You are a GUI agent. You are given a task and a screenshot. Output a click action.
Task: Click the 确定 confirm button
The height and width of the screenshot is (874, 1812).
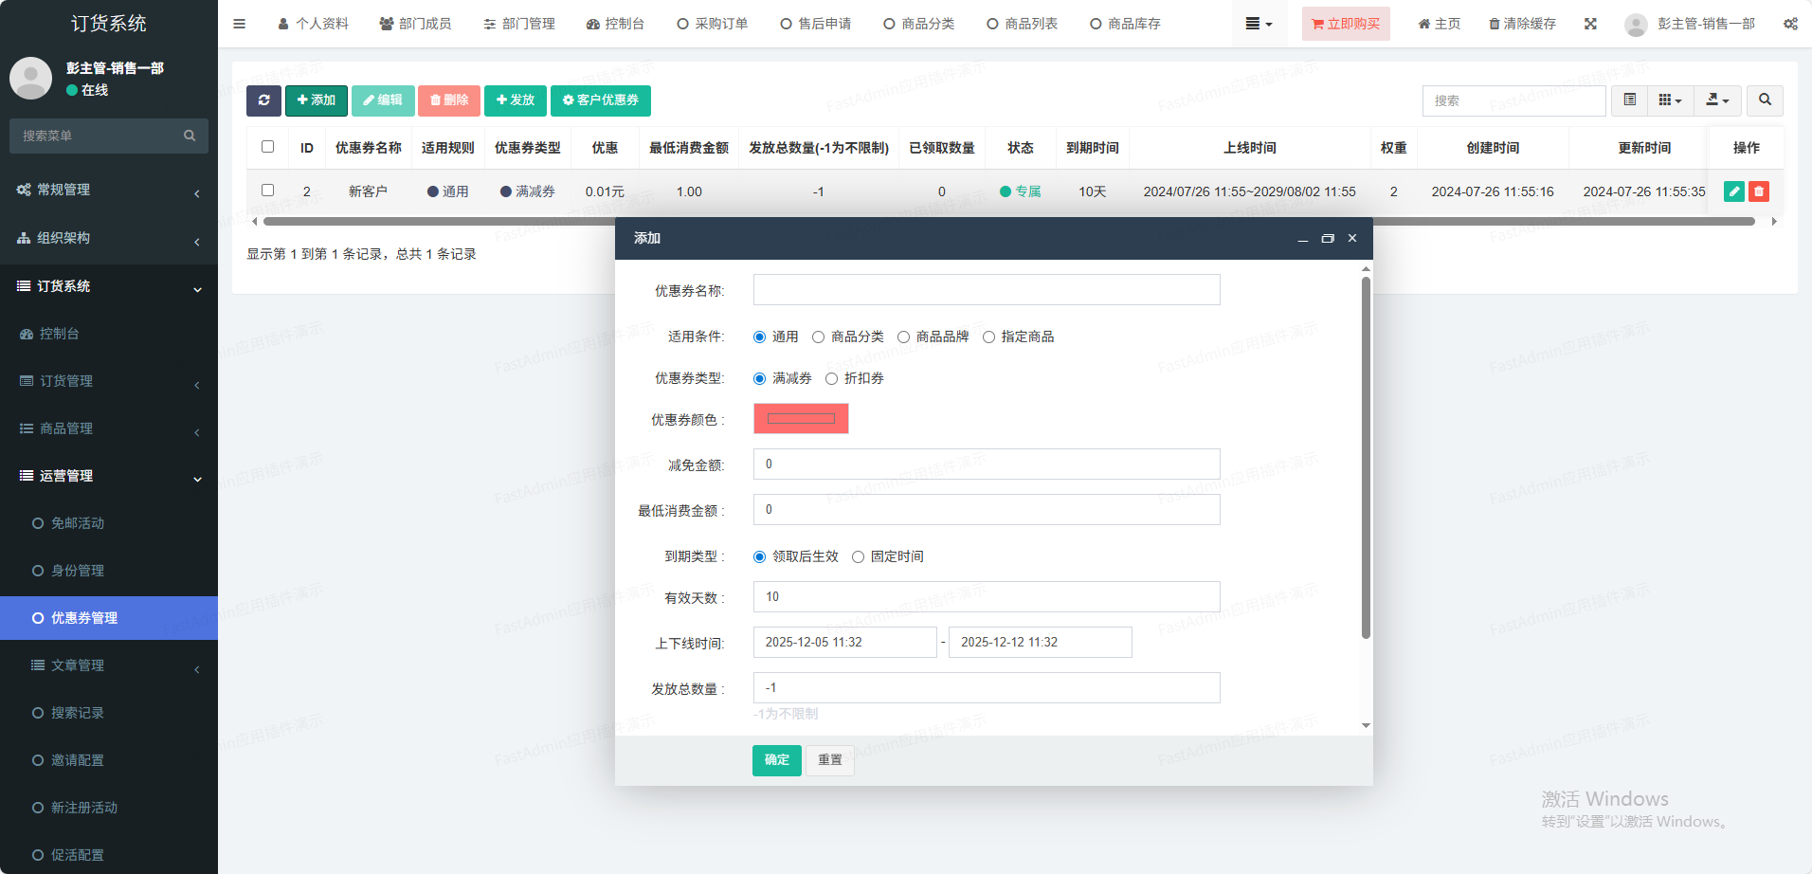click(x=776, y=760)
